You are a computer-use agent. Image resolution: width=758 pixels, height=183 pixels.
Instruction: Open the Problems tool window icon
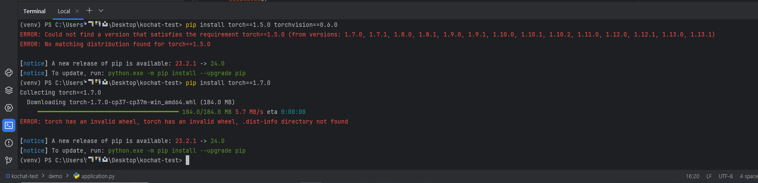[8, 143]
